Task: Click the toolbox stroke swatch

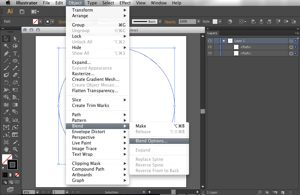Action: (12, 165)
